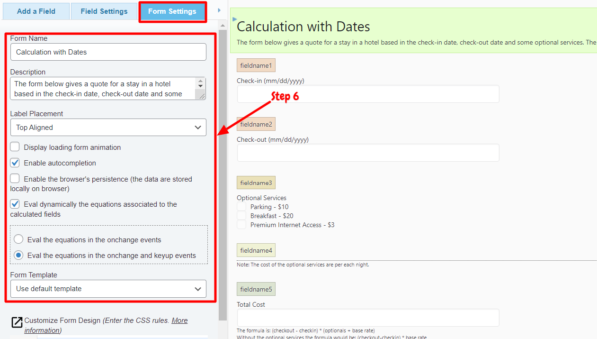This screenshot has width=597, height=339.
Task: Select the fieldname3 tag
Action: 256,183
